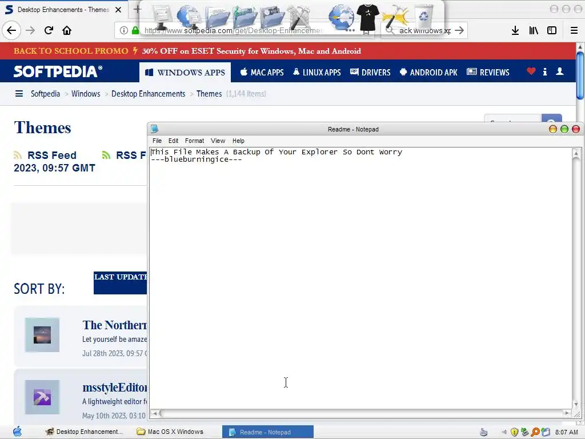The image size is (585, 439).
Task: Click the red heart icon on Softpedia
Action: point(531,71)
